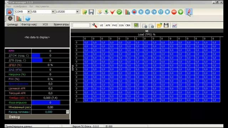Click the read from ECU hand icon
Screen dimensions: 228x128
point(100,12)
